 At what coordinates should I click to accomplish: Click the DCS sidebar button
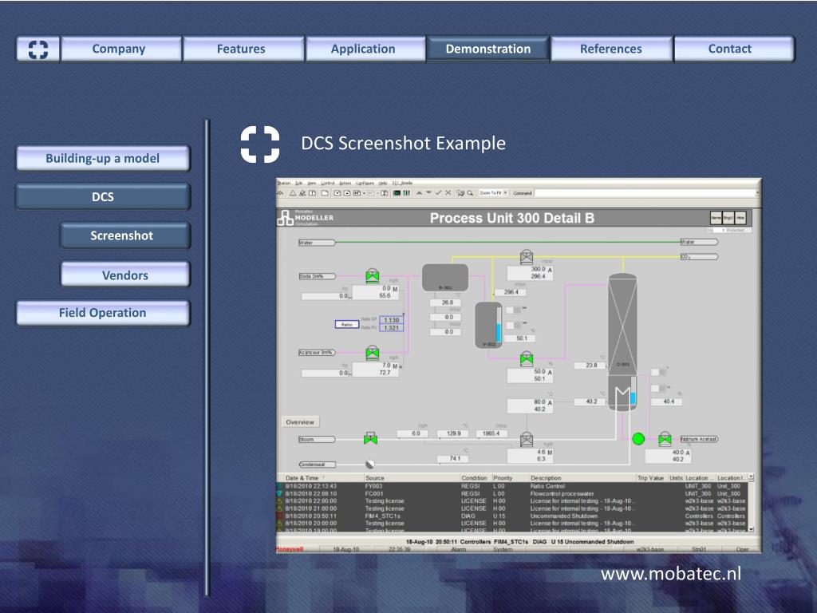click(x=103, y=196)
